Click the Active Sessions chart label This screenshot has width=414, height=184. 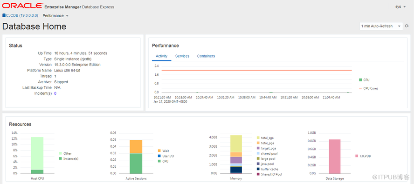tap(136, 178)
